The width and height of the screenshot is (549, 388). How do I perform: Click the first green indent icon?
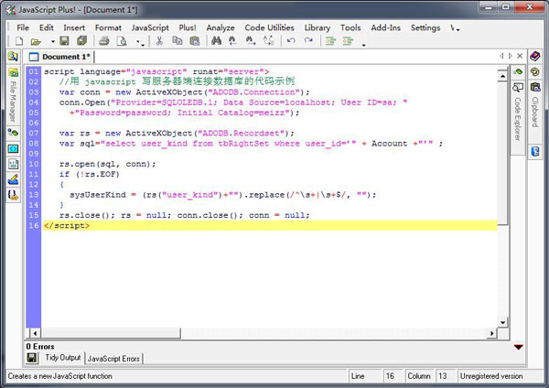[330, 41]
